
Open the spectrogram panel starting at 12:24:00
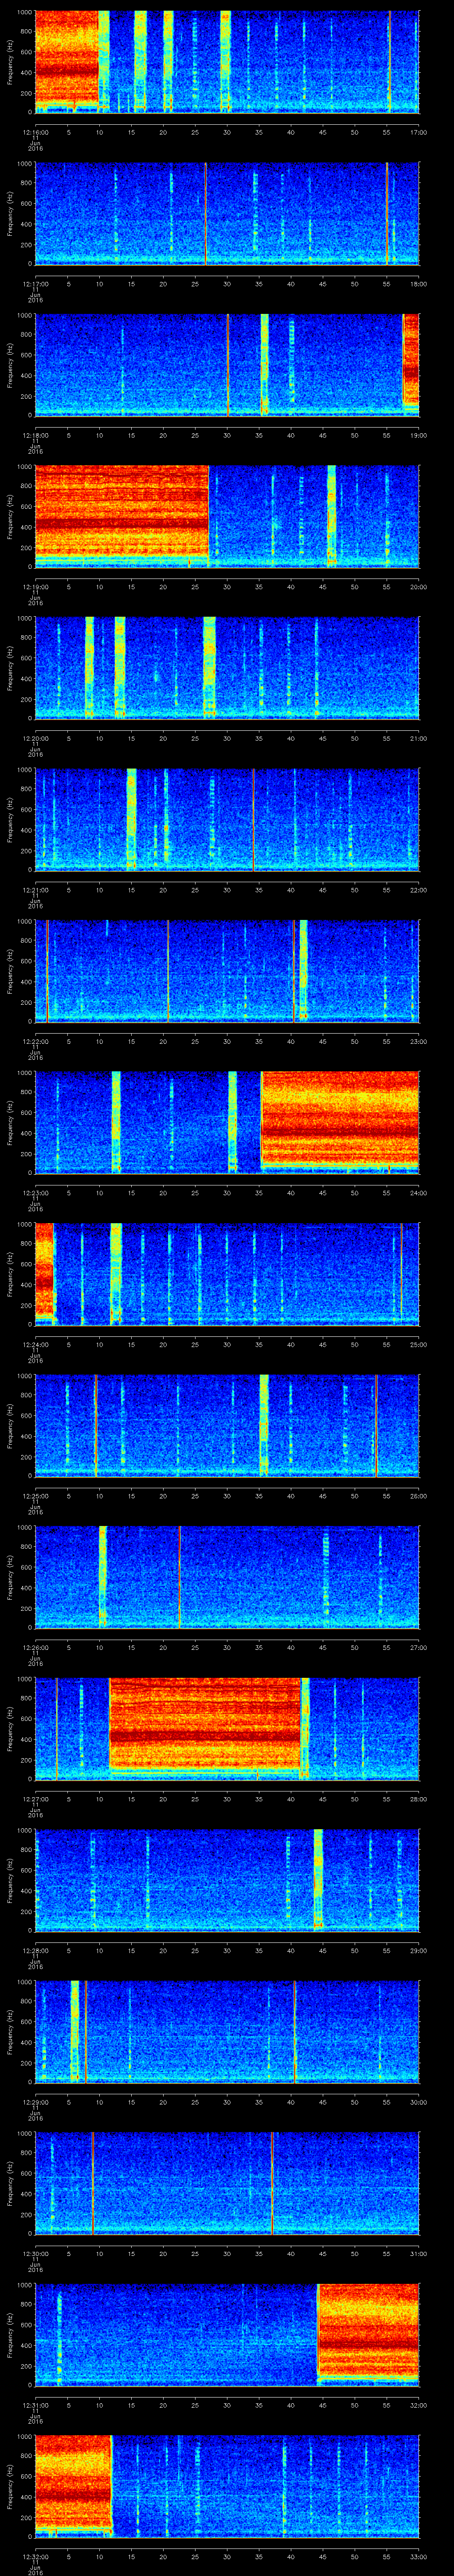point(227,1274)
